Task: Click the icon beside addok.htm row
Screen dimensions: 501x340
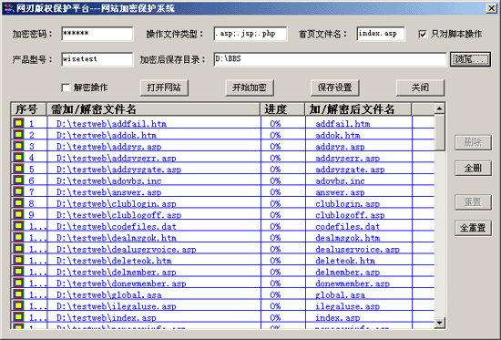Action: [x=18, y=135]
